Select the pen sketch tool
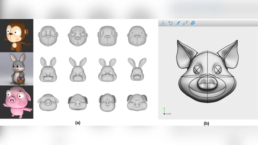Image resolution: width=258 pixels, height=145 pixels. pyautogui.click(x=178, y=23)
